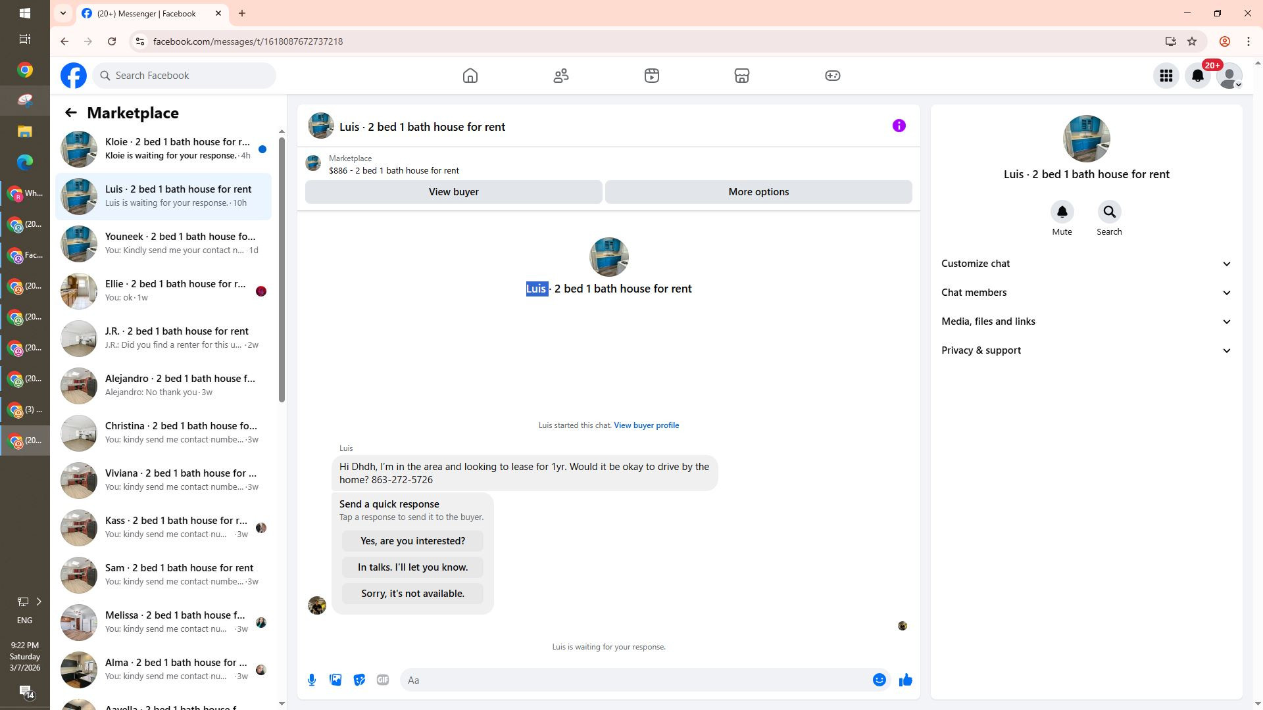This screenshot has height=710, width=1263.
Task: Open File Explorer from taskbar
Action: [x=24, y=131]
